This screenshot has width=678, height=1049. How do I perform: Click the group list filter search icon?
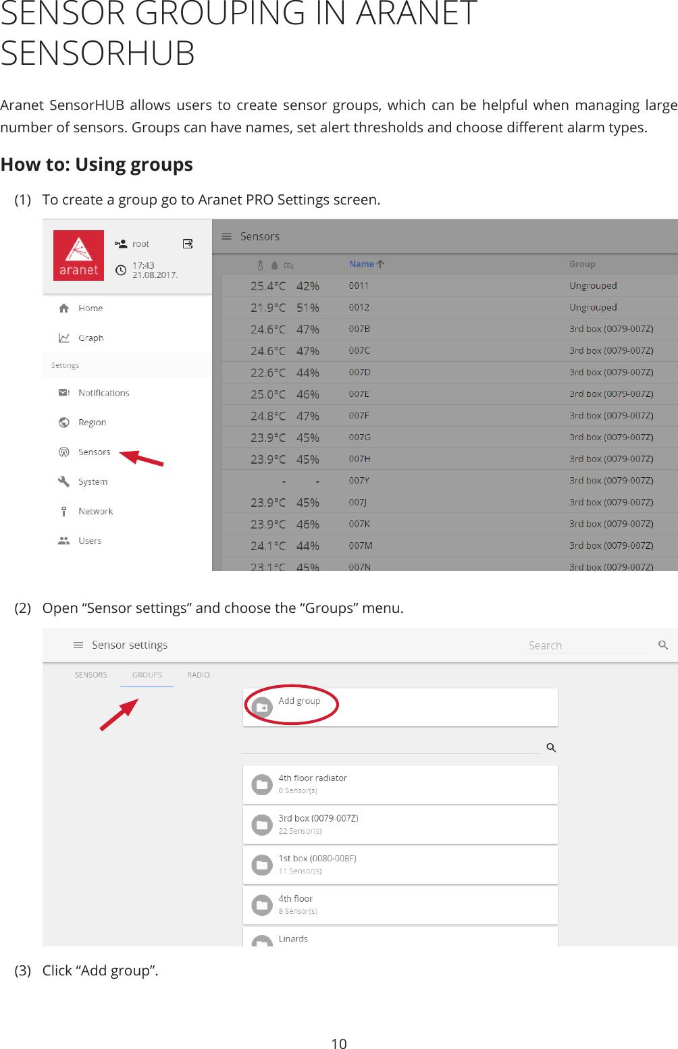551,747
